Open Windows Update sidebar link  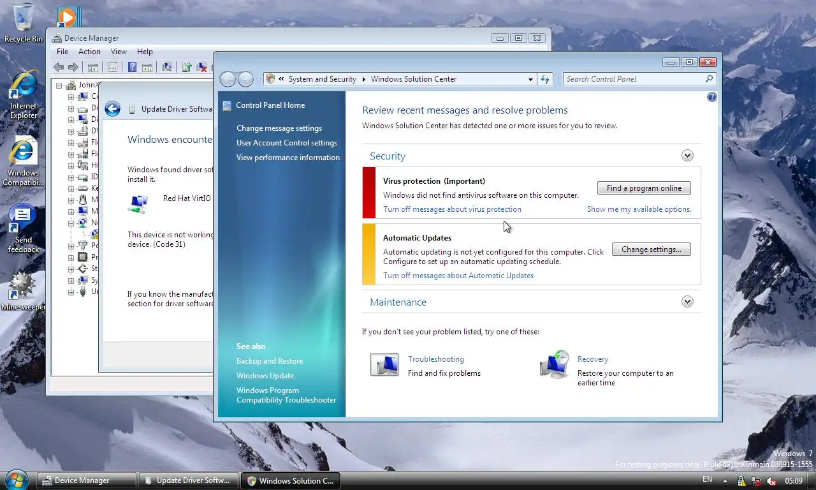[265, 376]
